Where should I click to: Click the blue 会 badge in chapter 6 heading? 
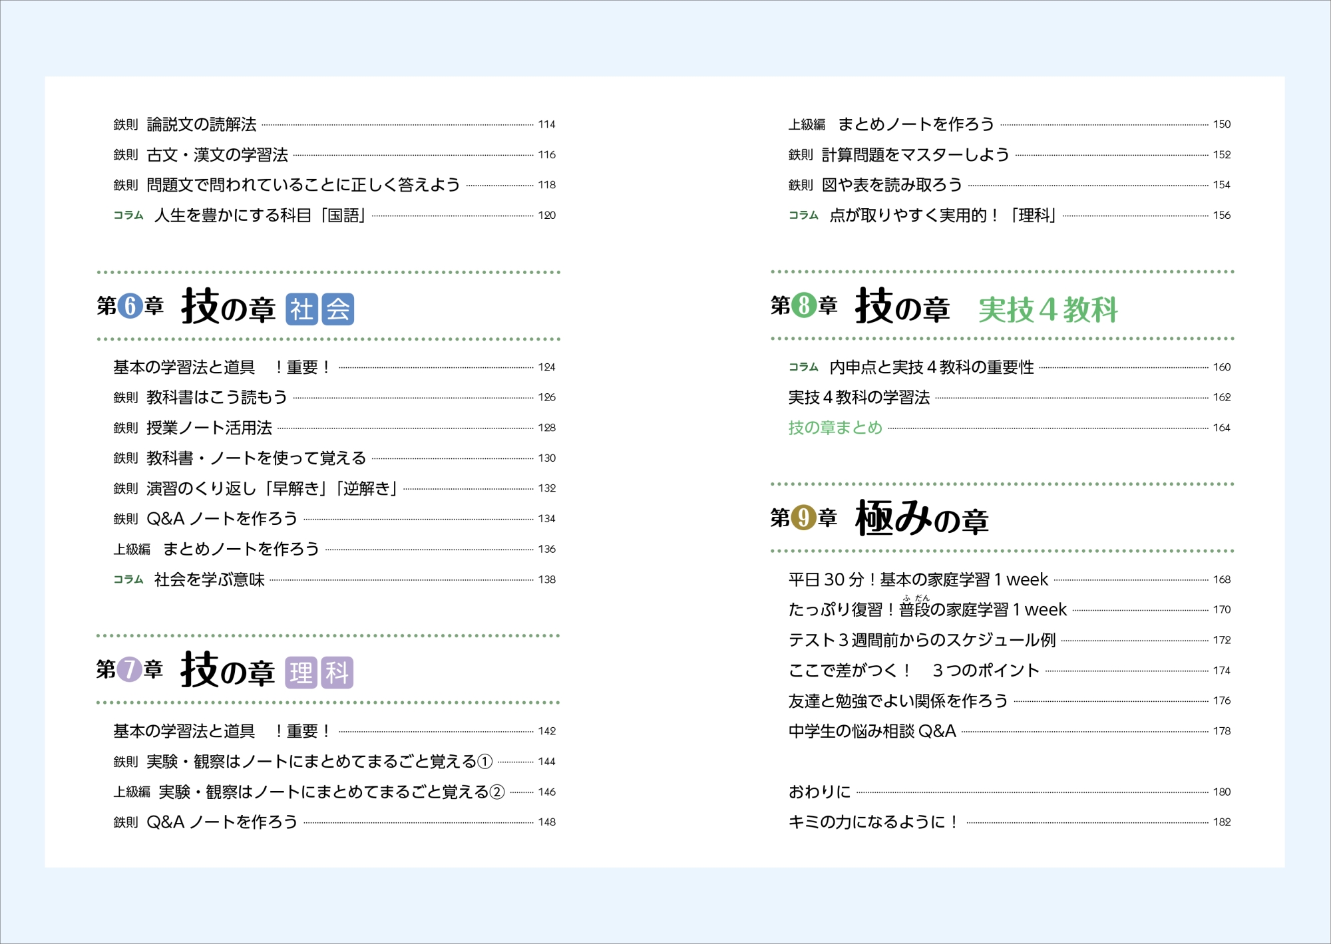(338, 309)
